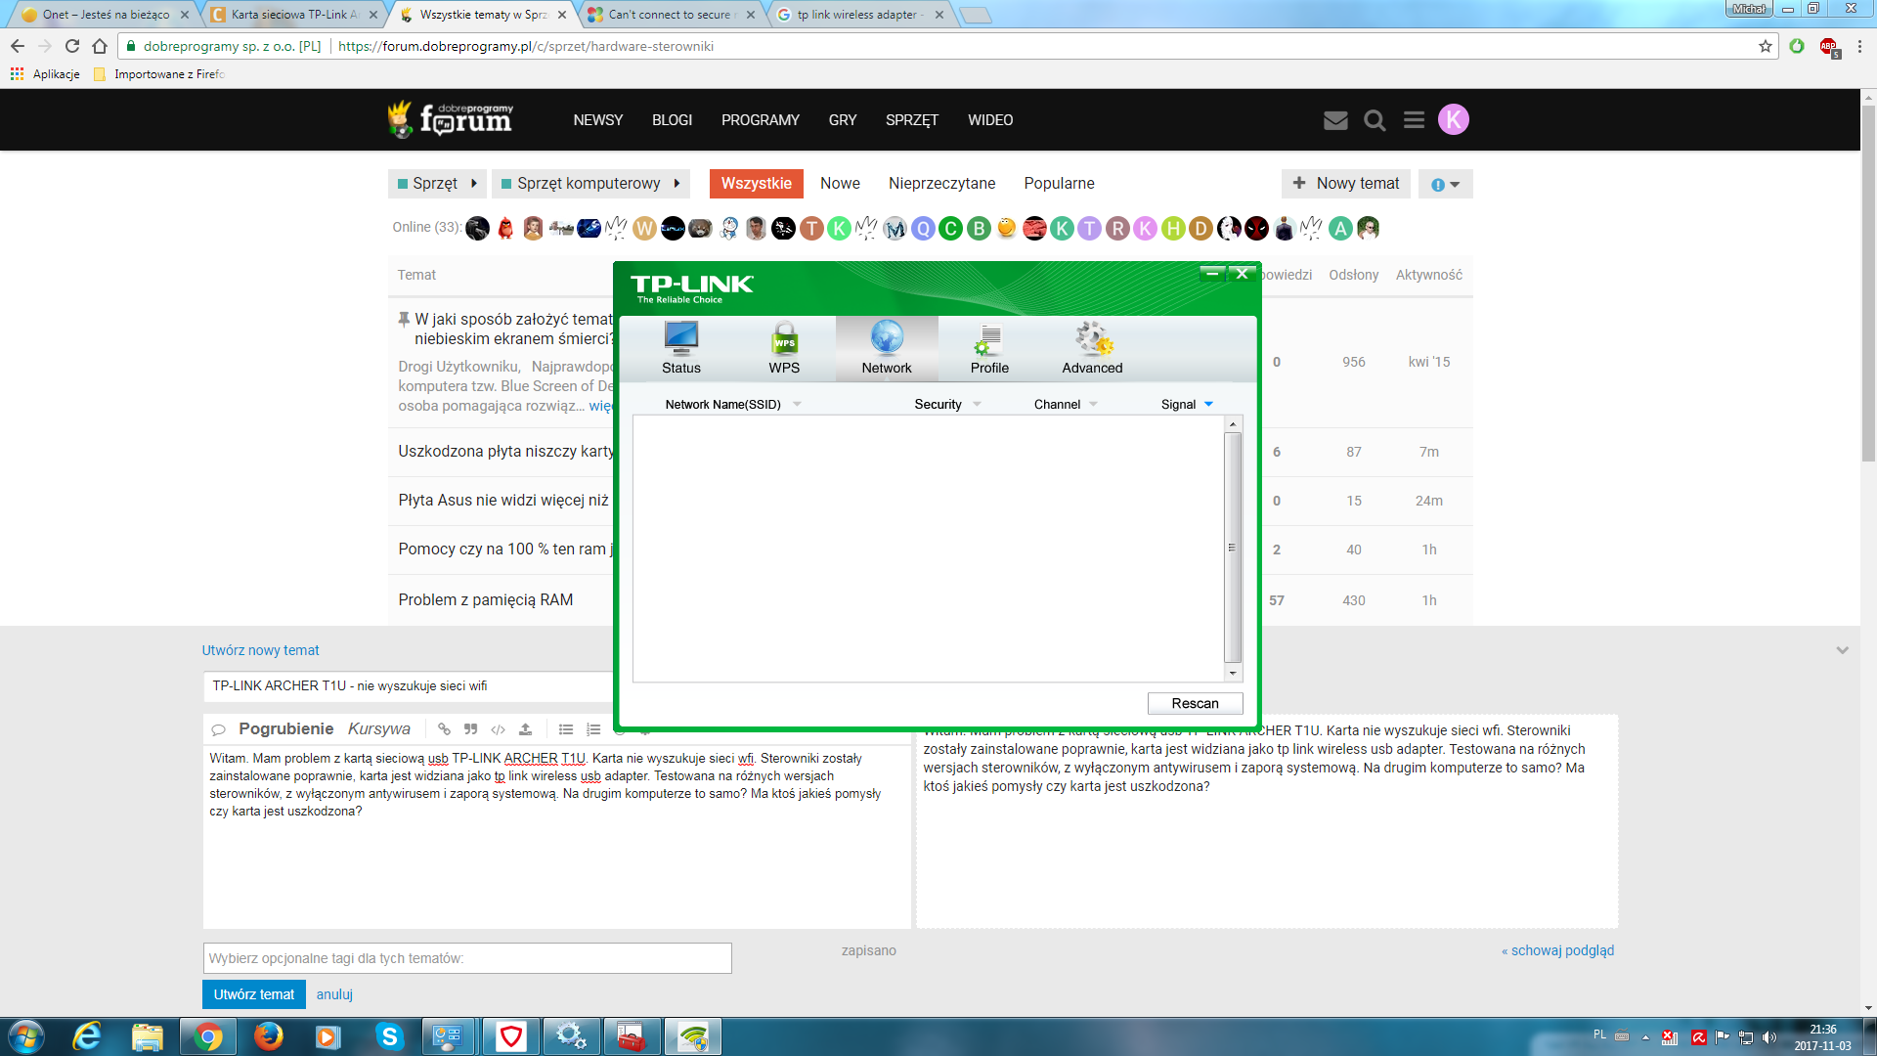
Task: Open the Profile section in TP-LINK utility
Action: pyautogui.click(x=989, y=348)
